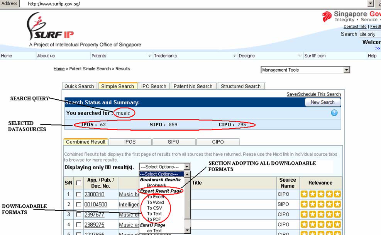
Task: Open document number 00104500
Action: 96,204
